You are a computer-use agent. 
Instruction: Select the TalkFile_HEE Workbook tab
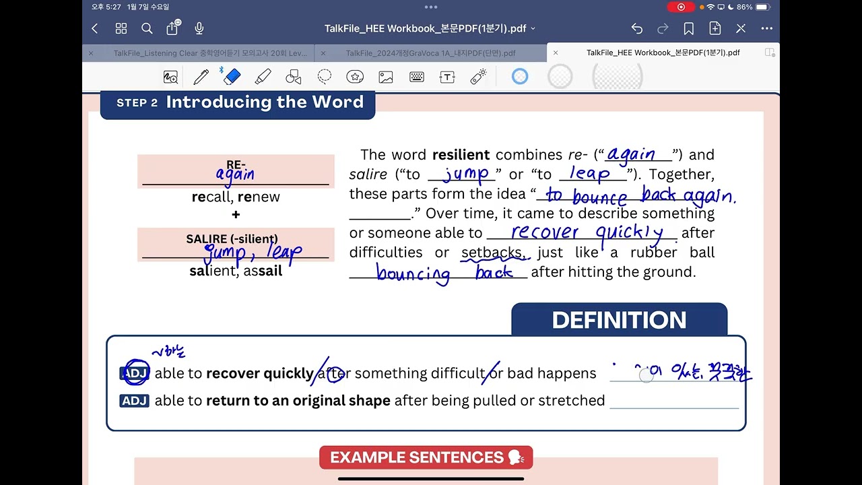(663, 53)
